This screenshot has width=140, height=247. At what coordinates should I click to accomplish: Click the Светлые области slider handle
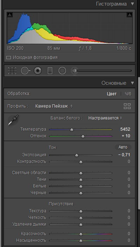(81, 173)
